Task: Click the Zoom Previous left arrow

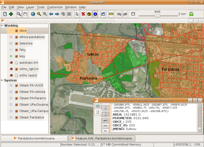Action: click(51, 14)
